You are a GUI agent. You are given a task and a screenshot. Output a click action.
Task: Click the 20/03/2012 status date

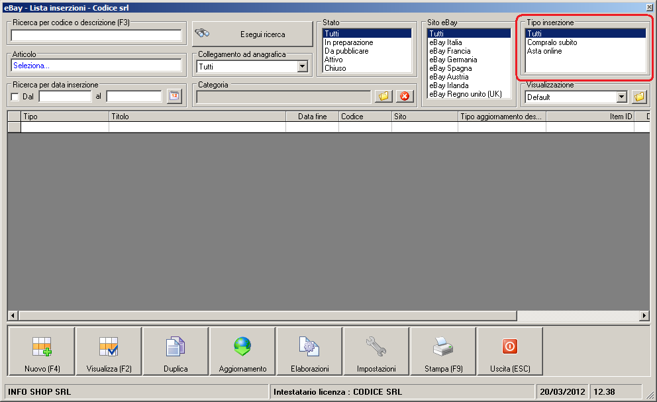(x=562, y=392)
